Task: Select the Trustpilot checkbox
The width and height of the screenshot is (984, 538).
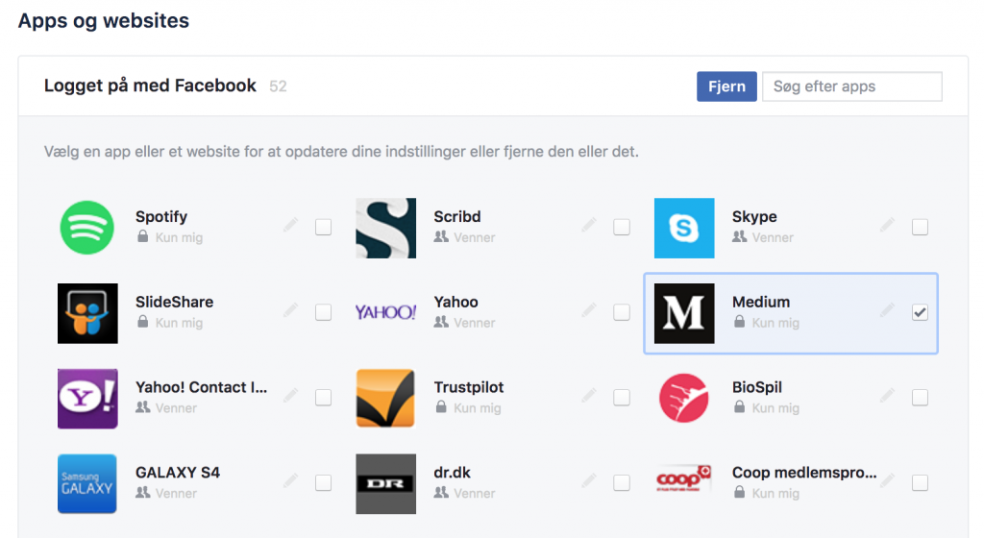Action: (622, 397)
